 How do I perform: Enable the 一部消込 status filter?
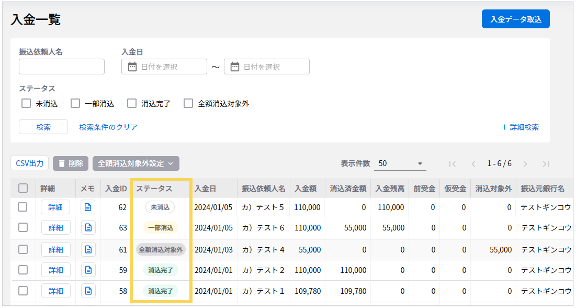[75, 104]
